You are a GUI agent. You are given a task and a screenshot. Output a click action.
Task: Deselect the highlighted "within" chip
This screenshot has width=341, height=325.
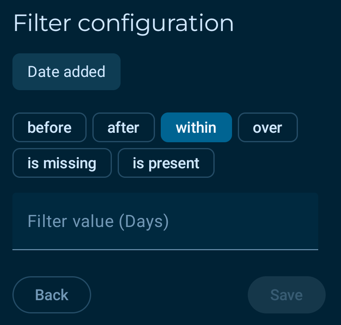196,127
